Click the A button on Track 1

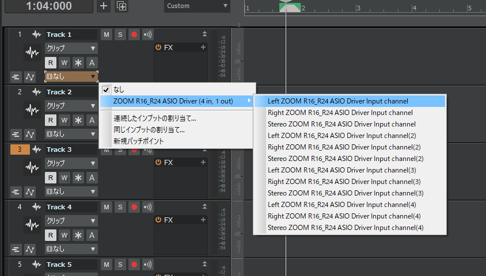92,63
